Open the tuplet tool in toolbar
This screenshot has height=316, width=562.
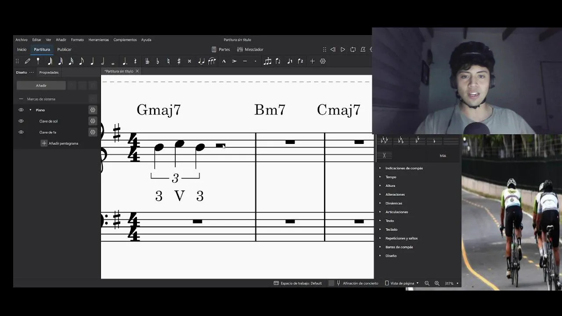pos(267,61)
